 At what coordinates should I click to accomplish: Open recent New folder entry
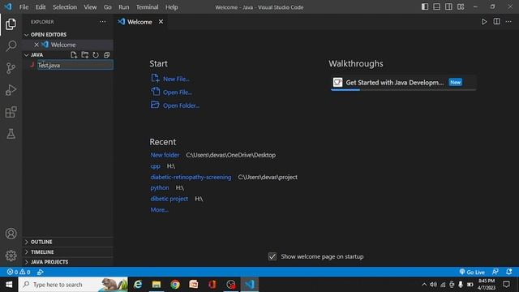click(x=165, y=155)
